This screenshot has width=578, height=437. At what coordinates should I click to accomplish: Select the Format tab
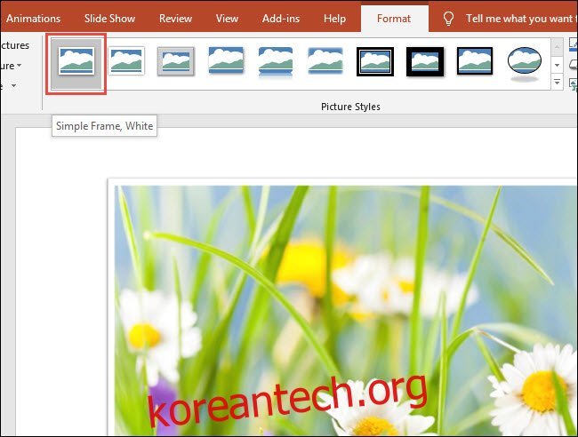(x=394, y=19)
